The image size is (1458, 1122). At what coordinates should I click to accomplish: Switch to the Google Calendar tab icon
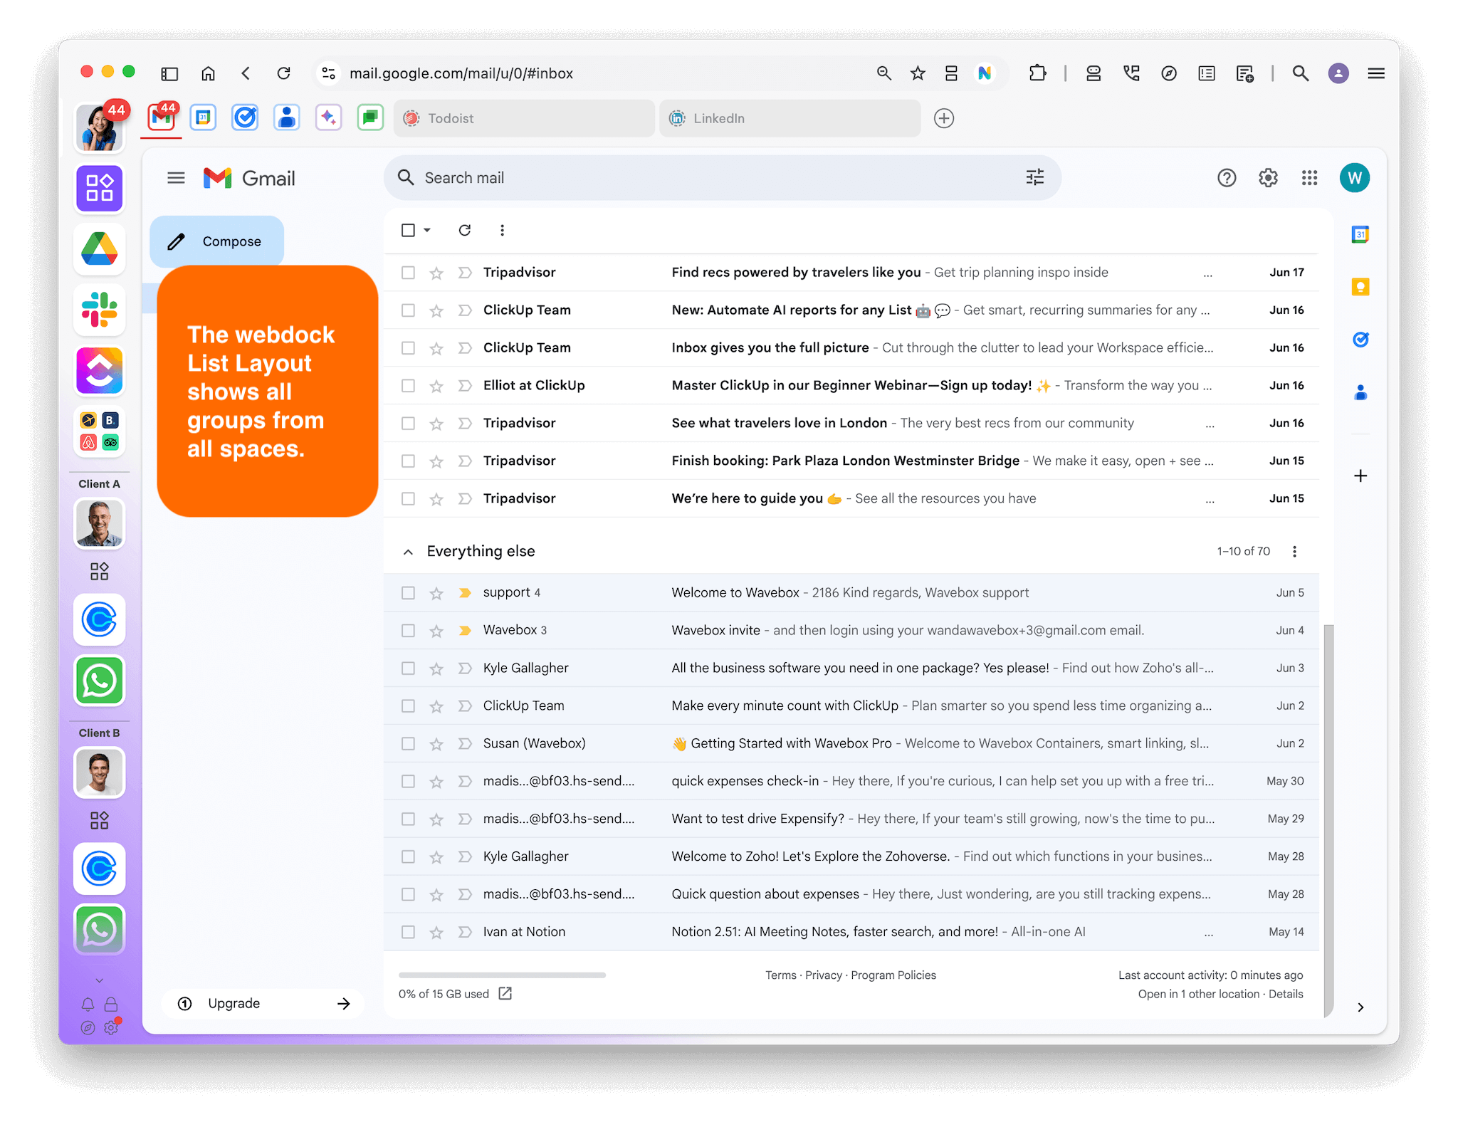pyautogui.click(x=204, y=118)
